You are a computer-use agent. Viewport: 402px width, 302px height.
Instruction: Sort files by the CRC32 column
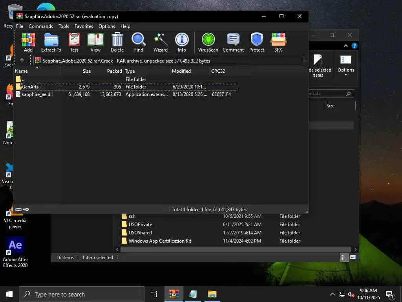pyautogui.click(x=223, y=71)
